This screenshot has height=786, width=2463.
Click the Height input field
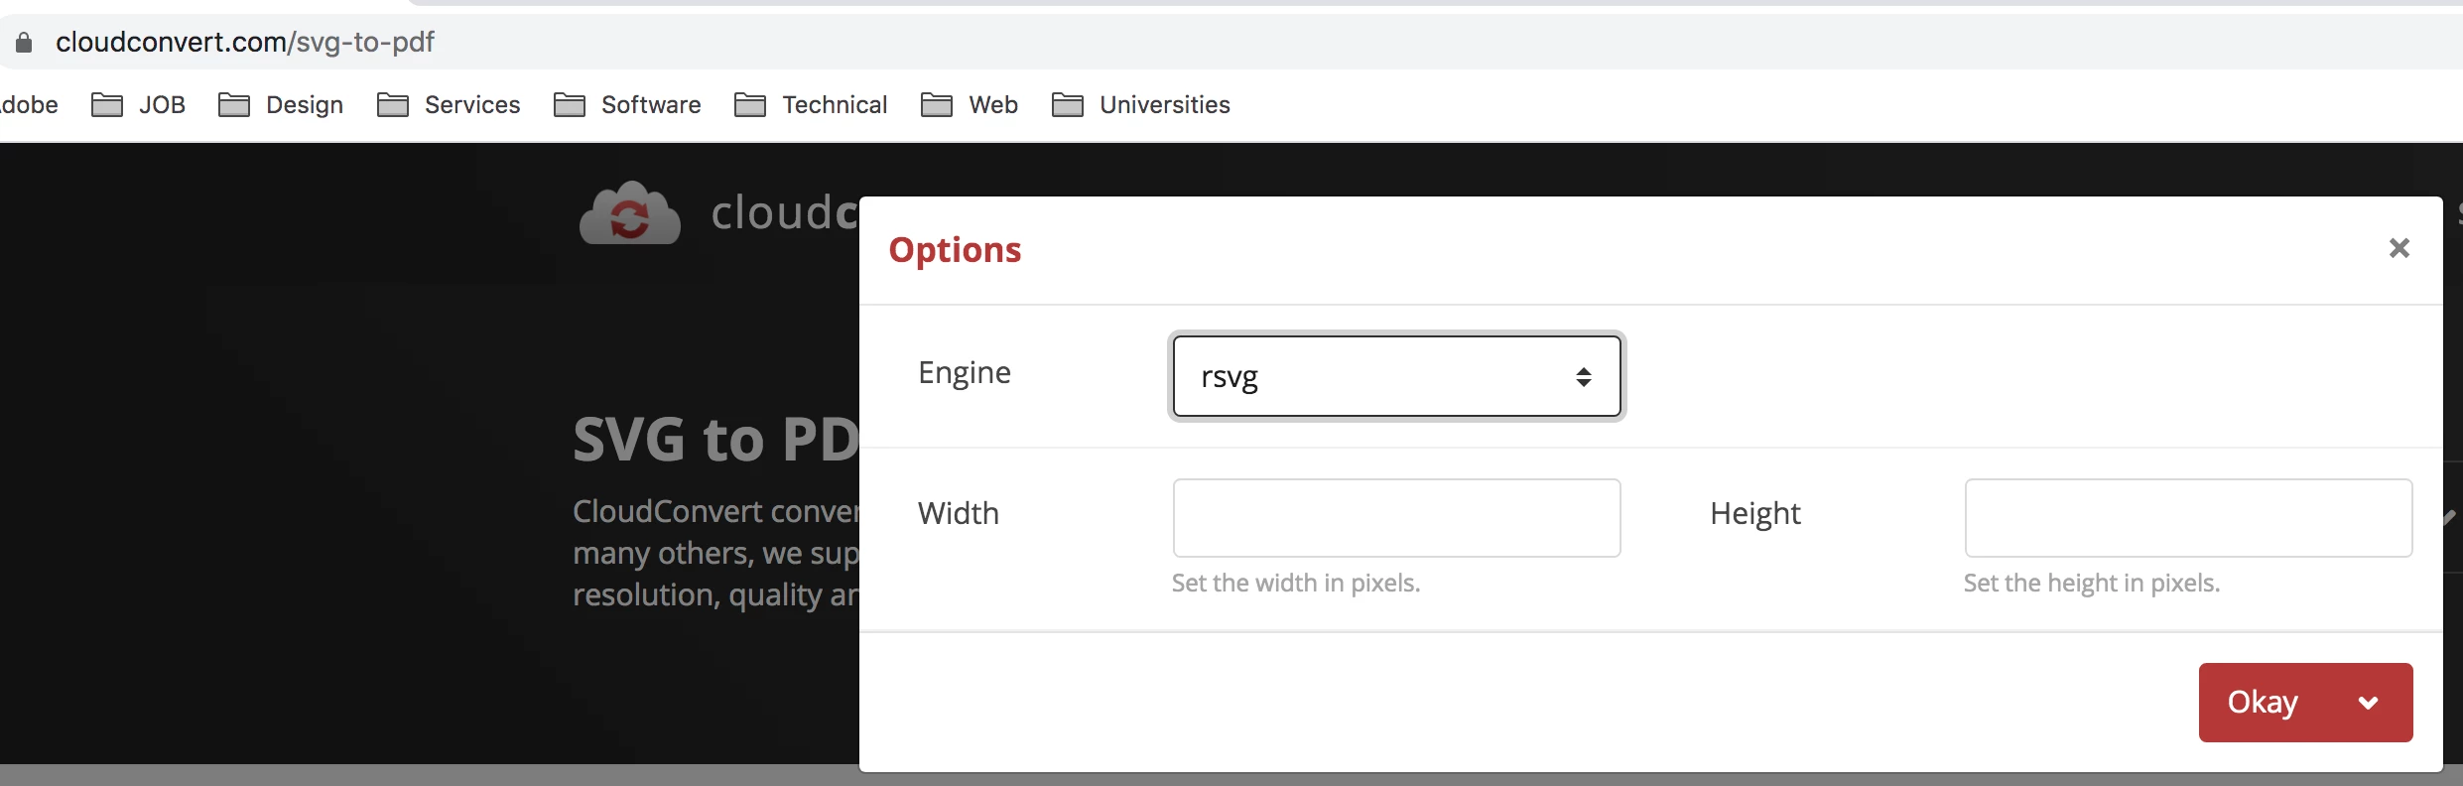(x=2188, y=518)
